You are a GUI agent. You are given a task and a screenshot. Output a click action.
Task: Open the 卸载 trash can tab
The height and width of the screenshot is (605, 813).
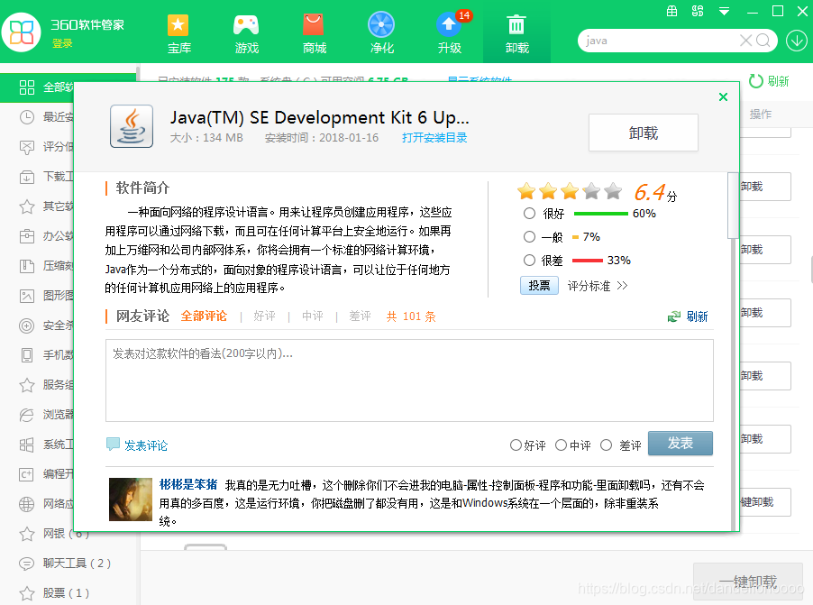pyautogui.click(x=516, y=33)
